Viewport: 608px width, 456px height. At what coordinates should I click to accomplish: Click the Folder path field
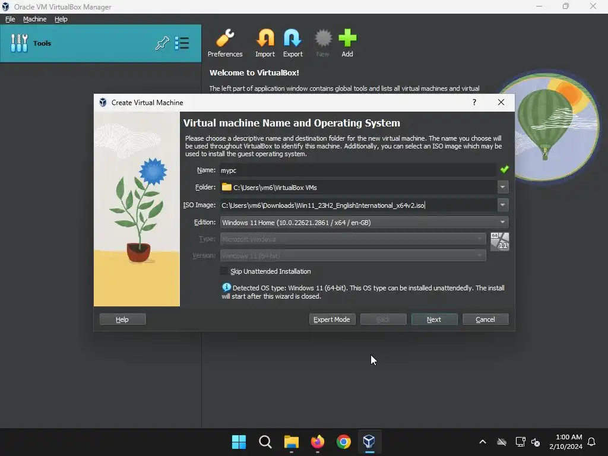358,187
